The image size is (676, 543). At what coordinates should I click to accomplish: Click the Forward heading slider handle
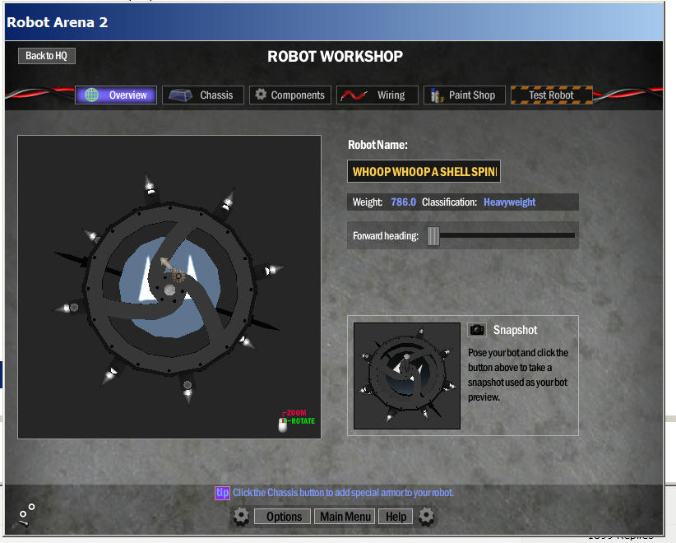[433, 236]
